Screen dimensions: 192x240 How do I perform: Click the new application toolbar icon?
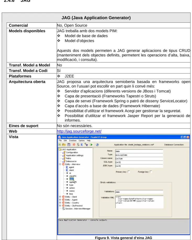[60, 144]
